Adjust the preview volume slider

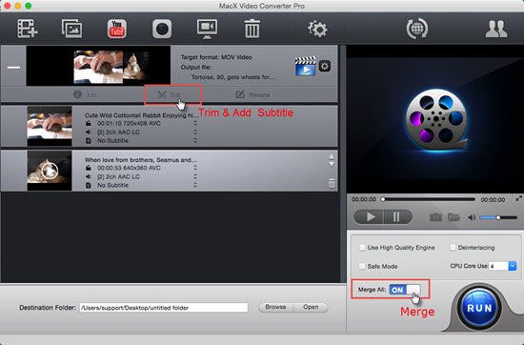498,217
